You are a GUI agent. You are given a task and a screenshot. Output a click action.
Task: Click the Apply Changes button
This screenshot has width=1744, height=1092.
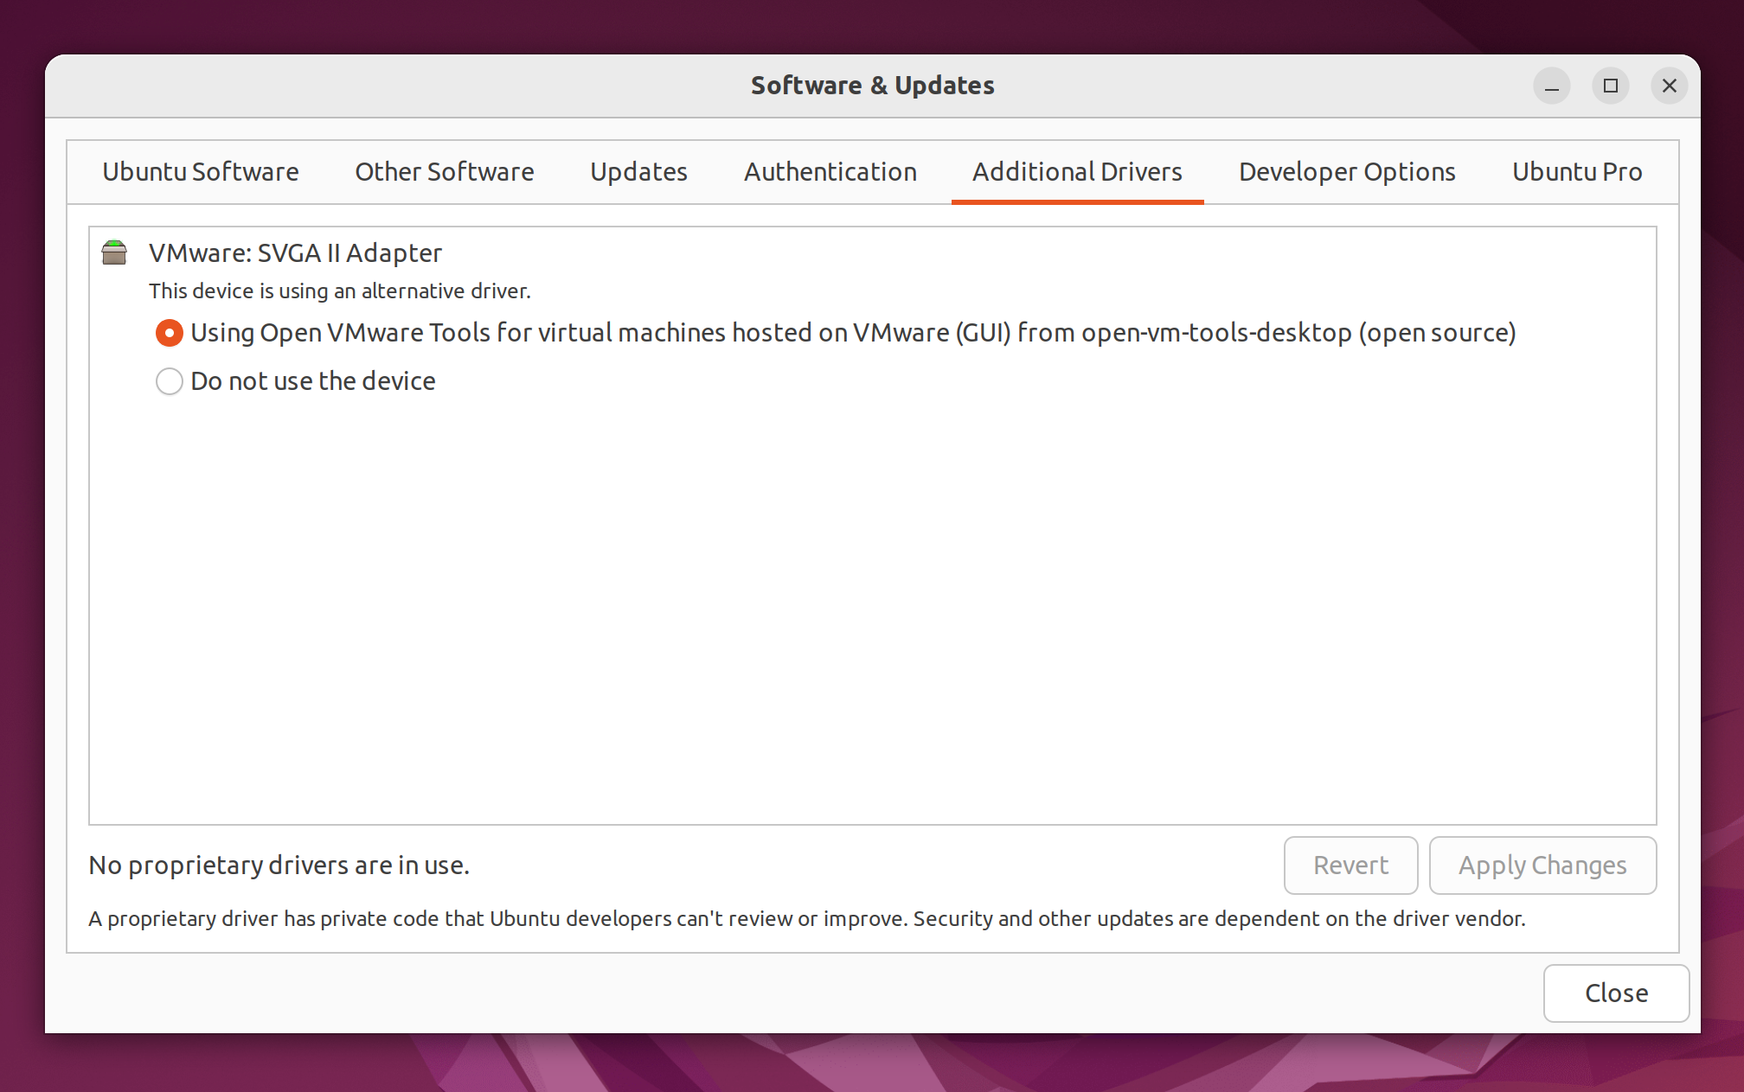coord(1542,865)
